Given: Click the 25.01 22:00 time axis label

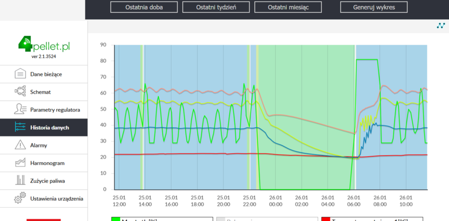Looking at the screenshot, I should 249,200.
